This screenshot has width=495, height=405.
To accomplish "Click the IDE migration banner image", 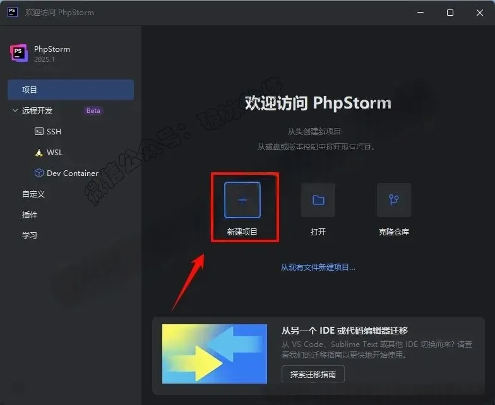I will tap(215, 354).
